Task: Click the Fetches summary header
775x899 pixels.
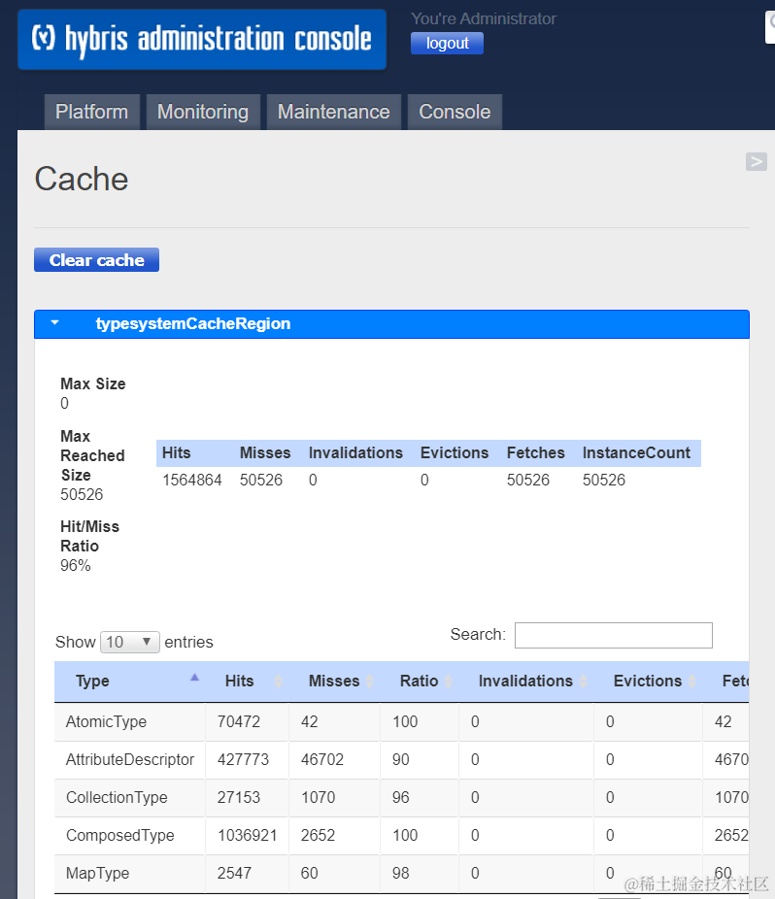Action: pyautogui.click(x=536, y=453)
